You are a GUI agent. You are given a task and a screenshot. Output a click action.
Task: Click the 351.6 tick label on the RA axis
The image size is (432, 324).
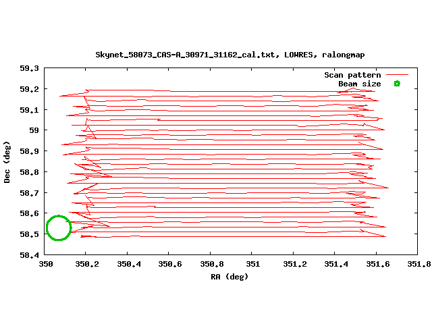[x=377, y=265]
